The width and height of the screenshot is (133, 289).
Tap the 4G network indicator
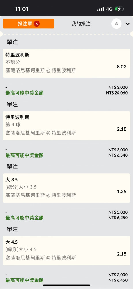pyautogui.click(x=109, y=9)
